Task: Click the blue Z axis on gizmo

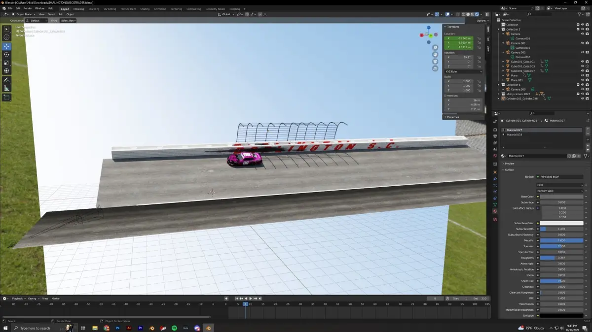Action: (x=429, y=28)
